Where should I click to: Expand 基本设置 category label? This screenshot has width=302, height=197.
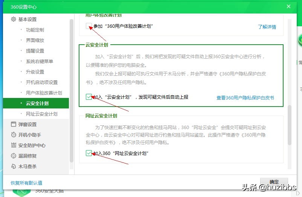pos(27,20)
